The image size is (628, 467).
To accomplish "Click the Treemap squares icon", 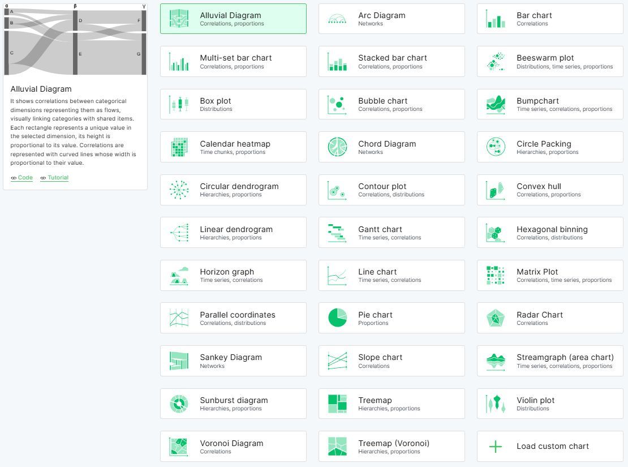I will pyautogui.click(x=337, y=404).
